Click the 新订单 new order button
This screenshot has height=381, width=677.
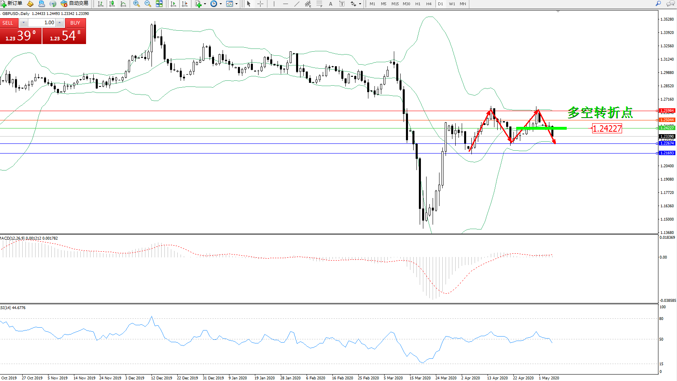[x=12, y=4]
